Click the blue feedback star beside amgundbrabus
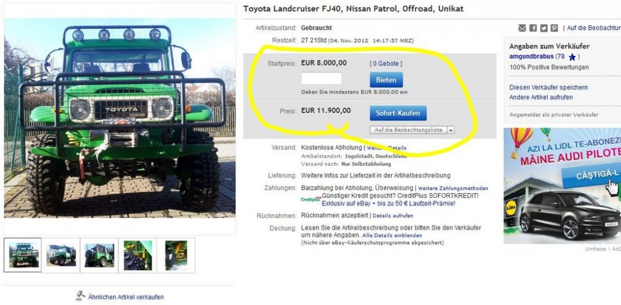 pyautogui.click(x=572, y=57)
